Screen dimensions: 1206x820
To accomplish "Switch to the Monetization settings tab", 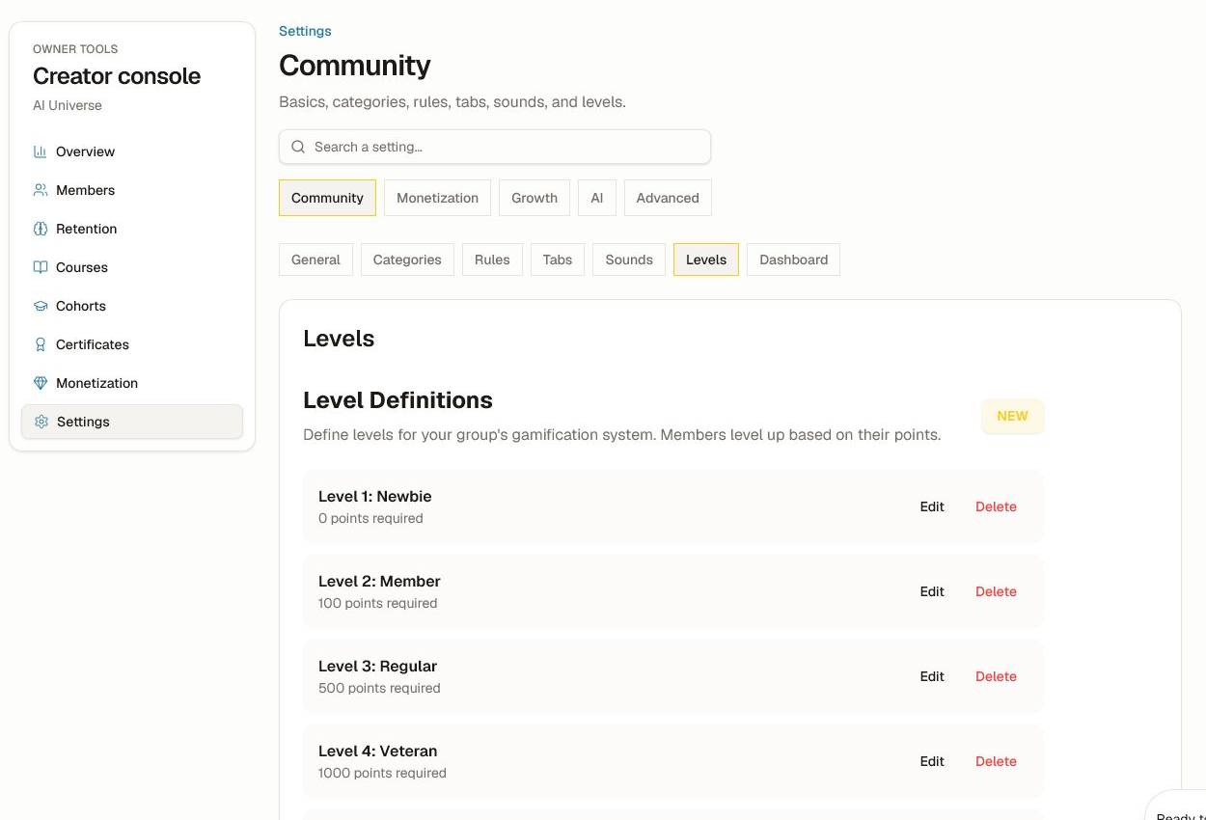I will (437, 198).
